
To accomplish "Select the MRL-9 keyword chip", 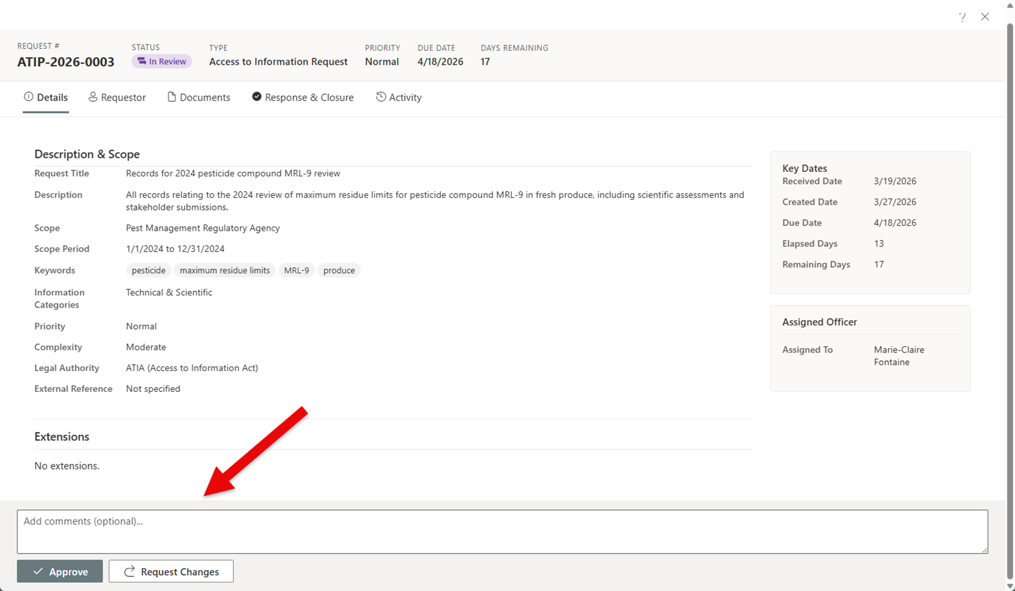I will tap(296, 270).
